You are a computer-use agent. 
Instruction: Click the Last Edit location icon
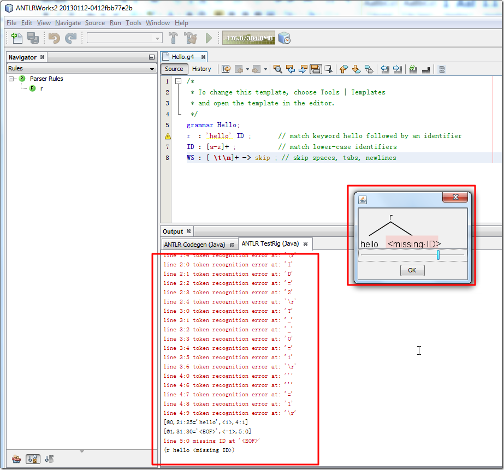[226, 69]
